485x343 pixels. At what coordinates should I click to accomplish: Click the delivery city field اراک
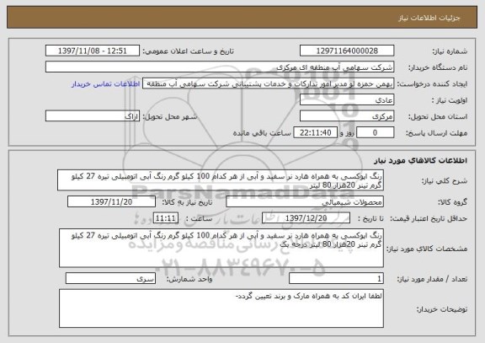point(93,116)
